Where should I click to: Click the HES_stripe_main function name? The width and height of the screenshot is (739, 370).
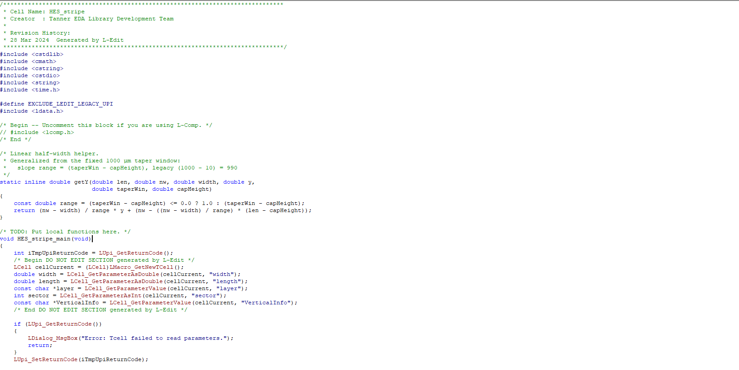click(43, 239)
